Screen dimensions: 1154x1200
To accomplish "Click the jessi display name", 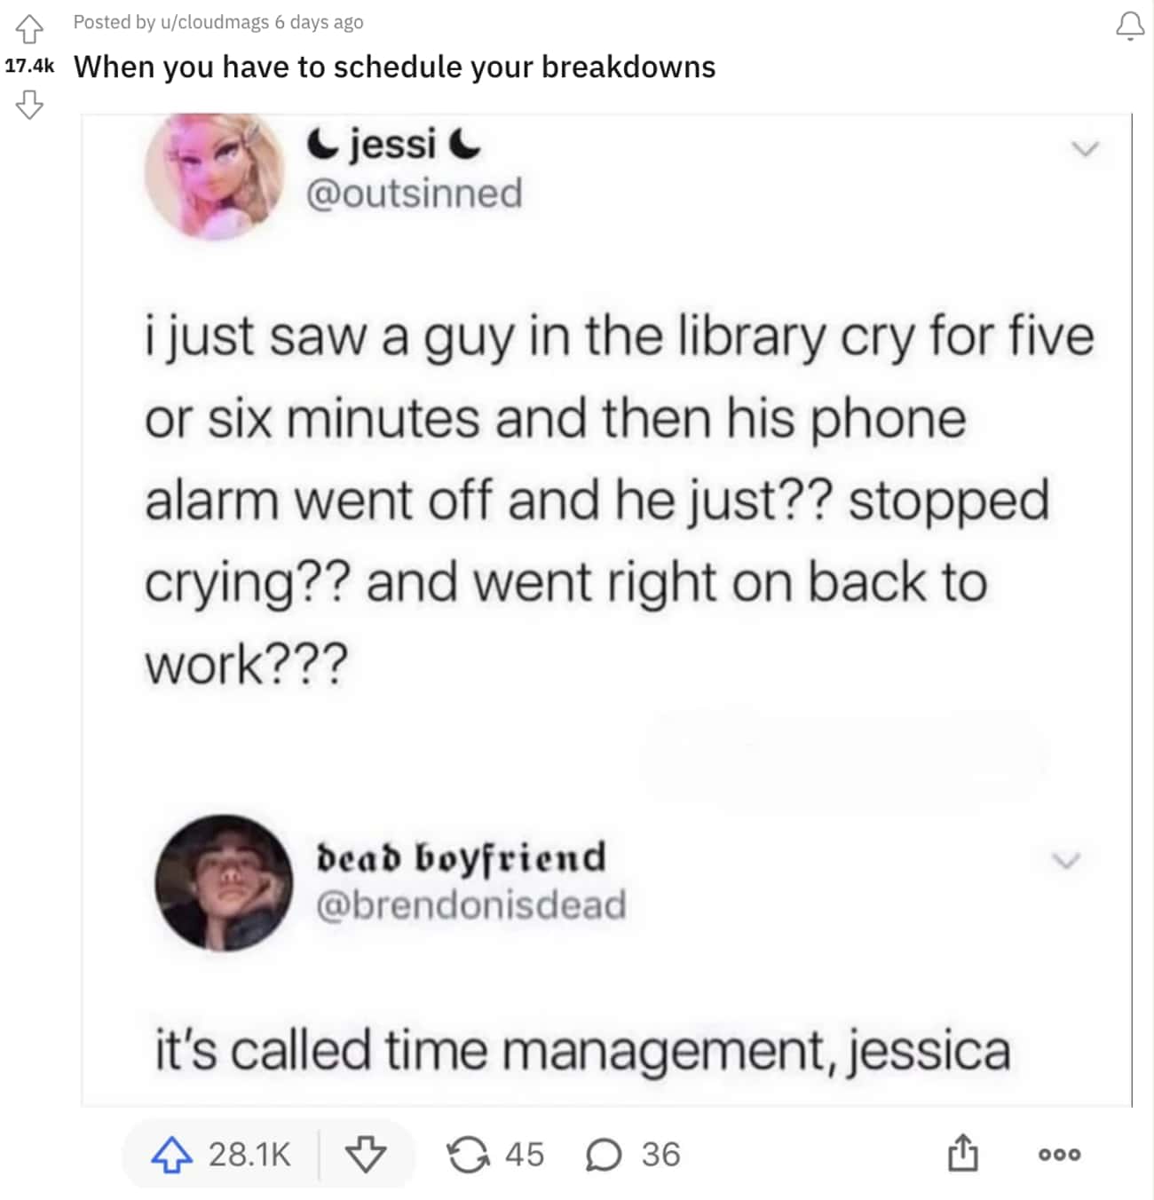I will 393,145.
